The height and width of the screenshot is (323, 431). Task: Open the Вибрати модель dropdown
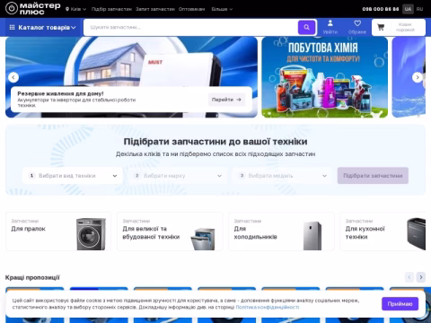tap(283, 176)
